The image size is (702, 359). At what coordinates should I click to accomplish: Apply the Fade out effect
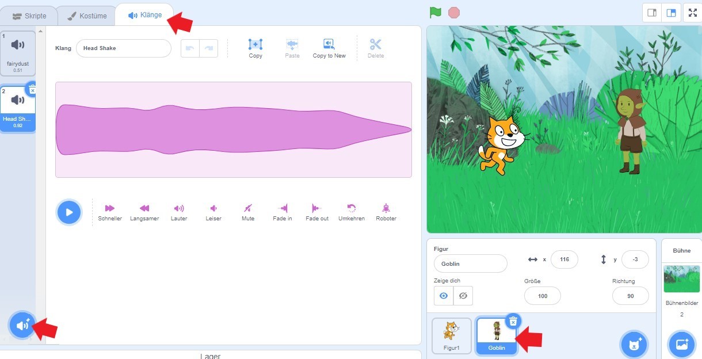(317, 212)
